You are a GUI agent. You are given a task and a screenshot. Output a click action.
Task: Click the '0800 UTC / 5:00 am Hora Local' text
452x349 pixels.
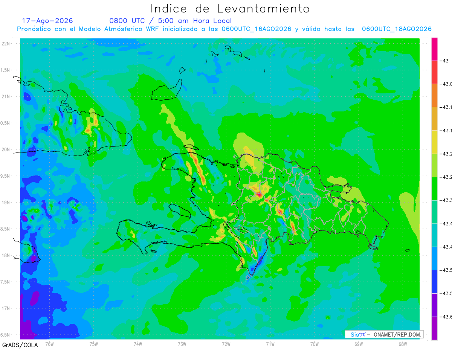pos(171,21)
